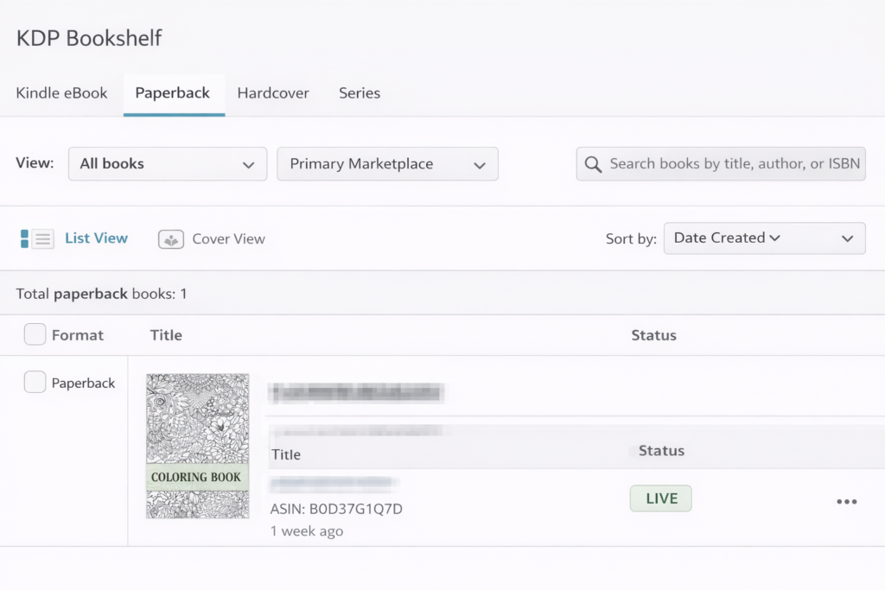
Task: Switch to the Hardcover tab
Action: 273,93
